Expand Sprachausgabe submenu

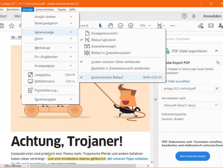pos(50,99)
